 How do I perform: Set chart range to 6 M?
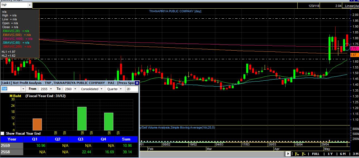click(x=343, y=154)
